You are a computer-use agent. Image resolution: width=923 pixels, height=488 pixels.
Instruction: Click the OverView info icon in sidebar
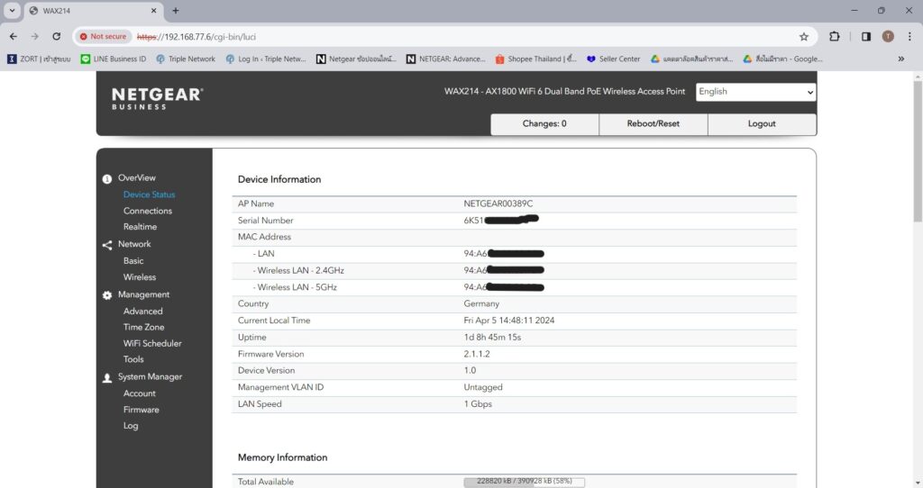106,179
